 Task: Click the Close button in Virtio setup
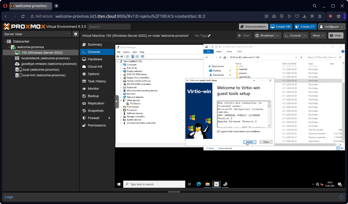(x=266, y=142)
